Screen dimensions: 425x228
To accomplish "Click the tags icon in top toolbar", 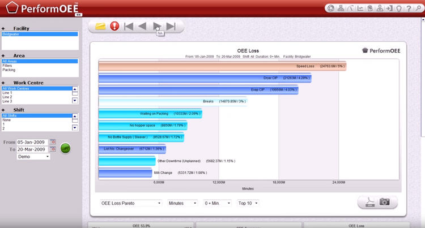I will pyautogui.click(x=370, y=8).
